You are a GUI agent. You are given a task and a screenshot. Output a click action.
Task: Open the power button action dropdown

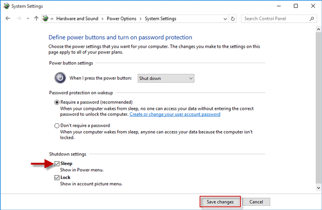click(166, 78)
